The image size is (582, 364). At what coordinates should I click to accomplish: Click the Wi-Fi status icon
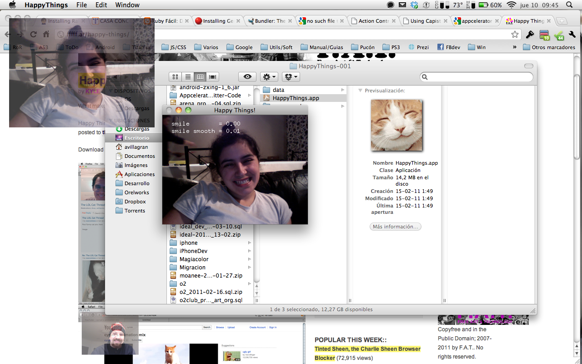tap(512, 5)
